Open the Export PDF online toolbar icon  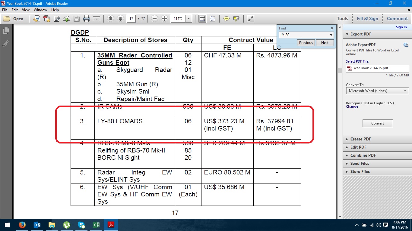[37, 19]
